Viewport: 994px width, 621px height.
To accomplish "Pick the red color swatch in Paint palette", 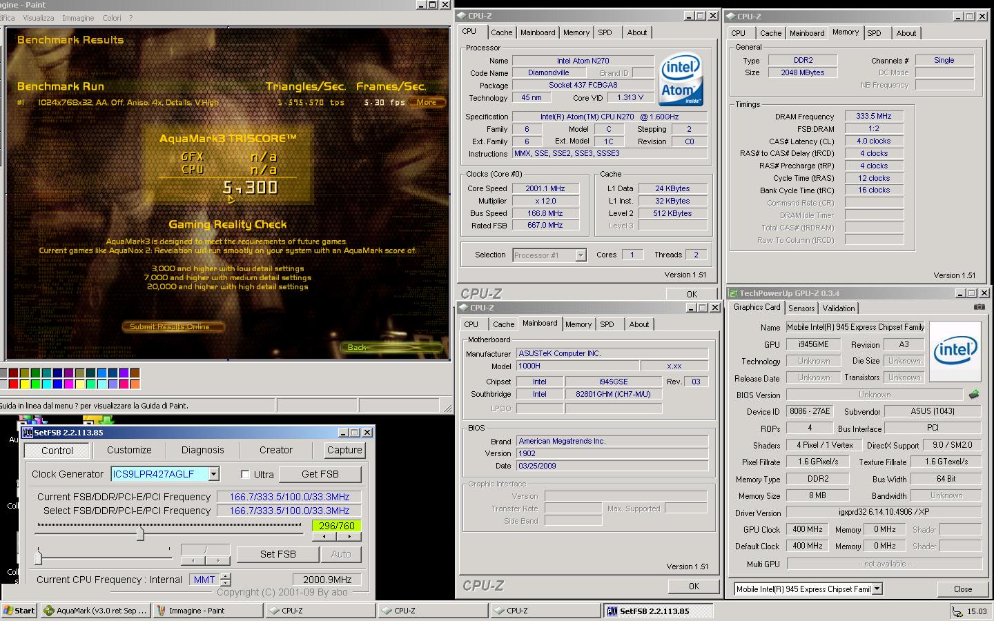I will pyautogui.click(x=14, y=384).
